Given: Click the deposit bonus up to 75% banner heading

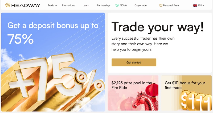Looking at the screenshot, I should (x=53, y=26).
